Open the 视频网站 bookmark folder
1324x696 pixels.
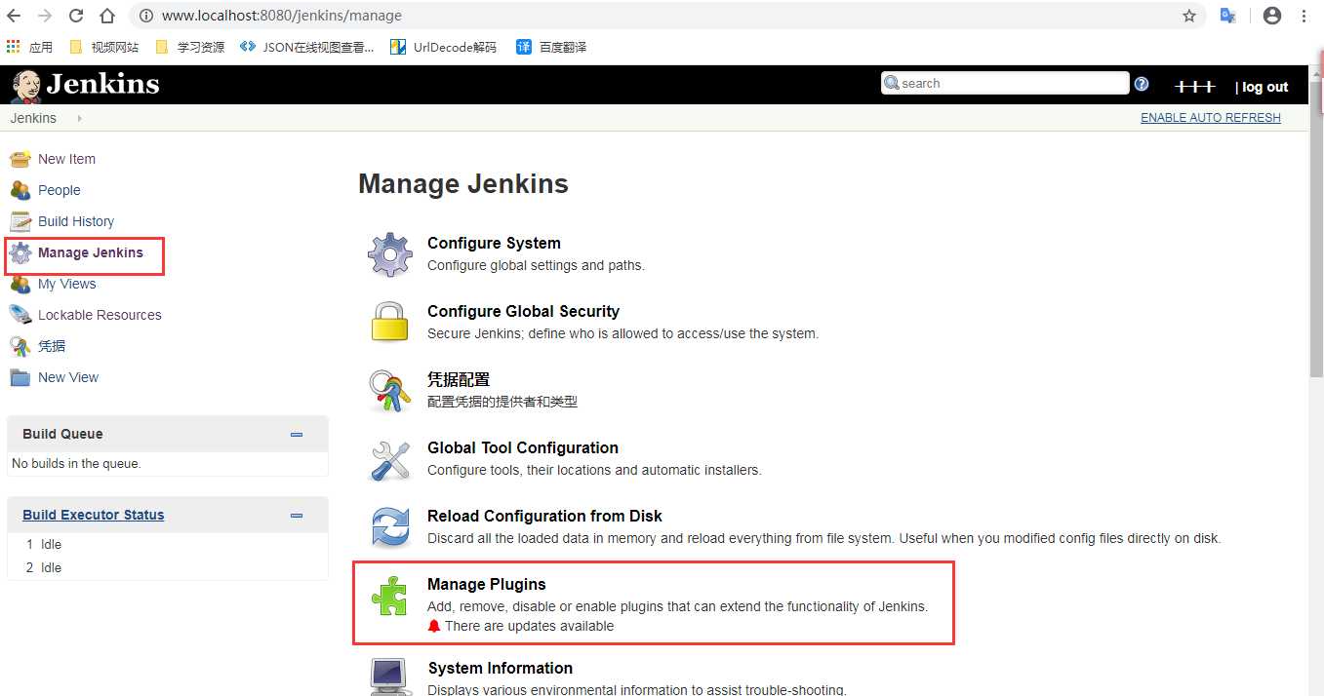click(x=104, y=47)
